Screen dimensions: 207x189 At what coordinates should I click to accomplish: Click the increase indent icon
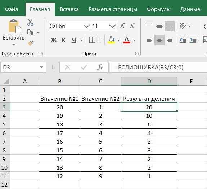[193, 40]
